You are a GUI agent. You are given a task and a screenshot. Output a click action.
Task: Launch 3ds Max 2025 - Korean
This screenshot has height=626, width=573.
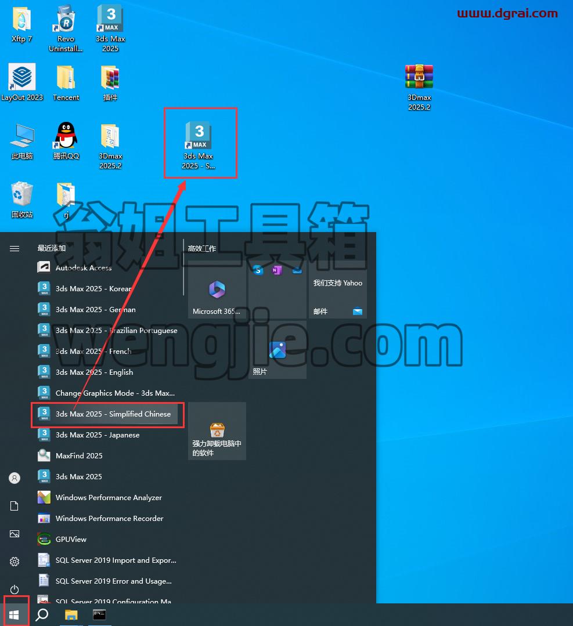107,289
